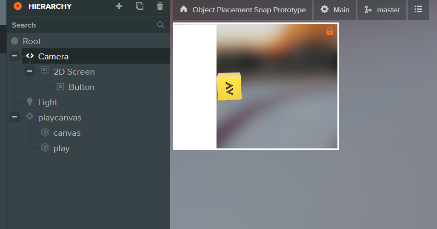The image size is (437, 229).
Task: Toggle the orange camera preview lock
Action: tap(330, 31)
